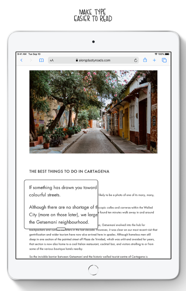
Task: Click the battery indicator icon
Action: (x=167, y=54)
